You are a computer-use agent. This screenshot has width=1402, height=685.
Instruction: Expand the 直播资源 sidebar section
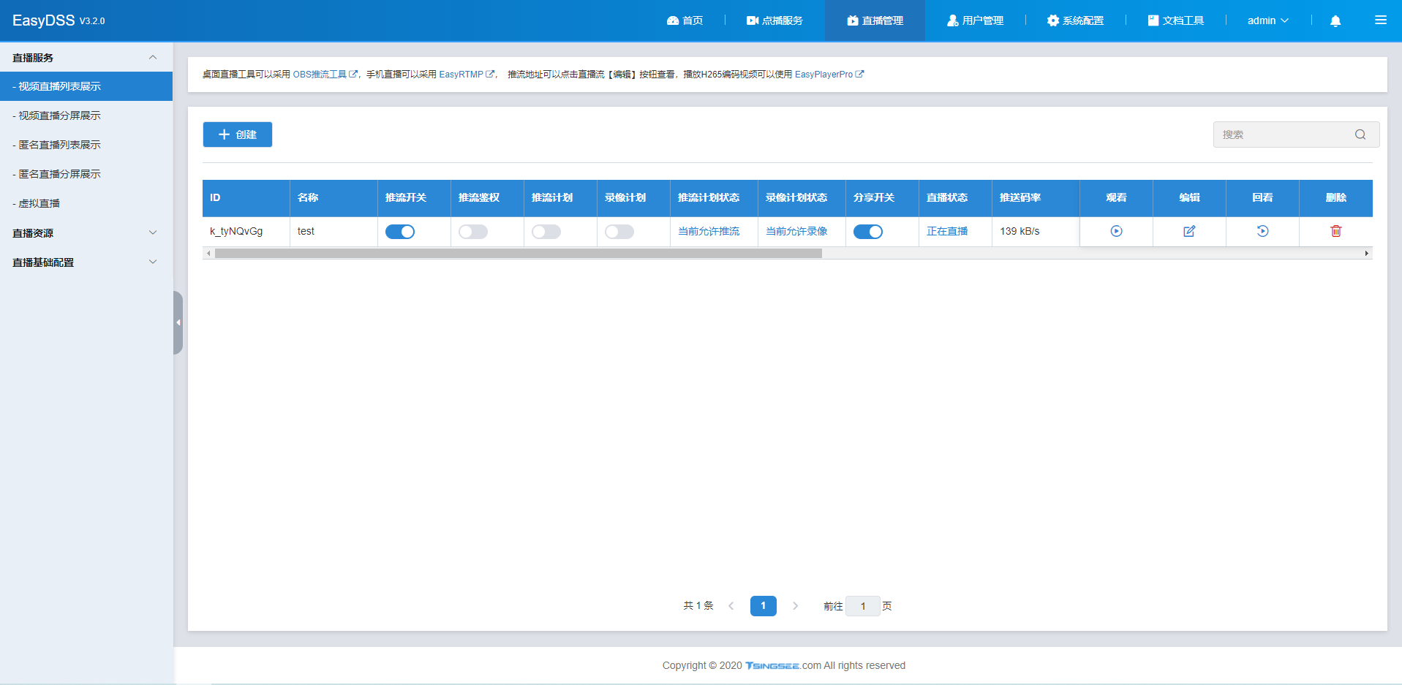[86, 233]
